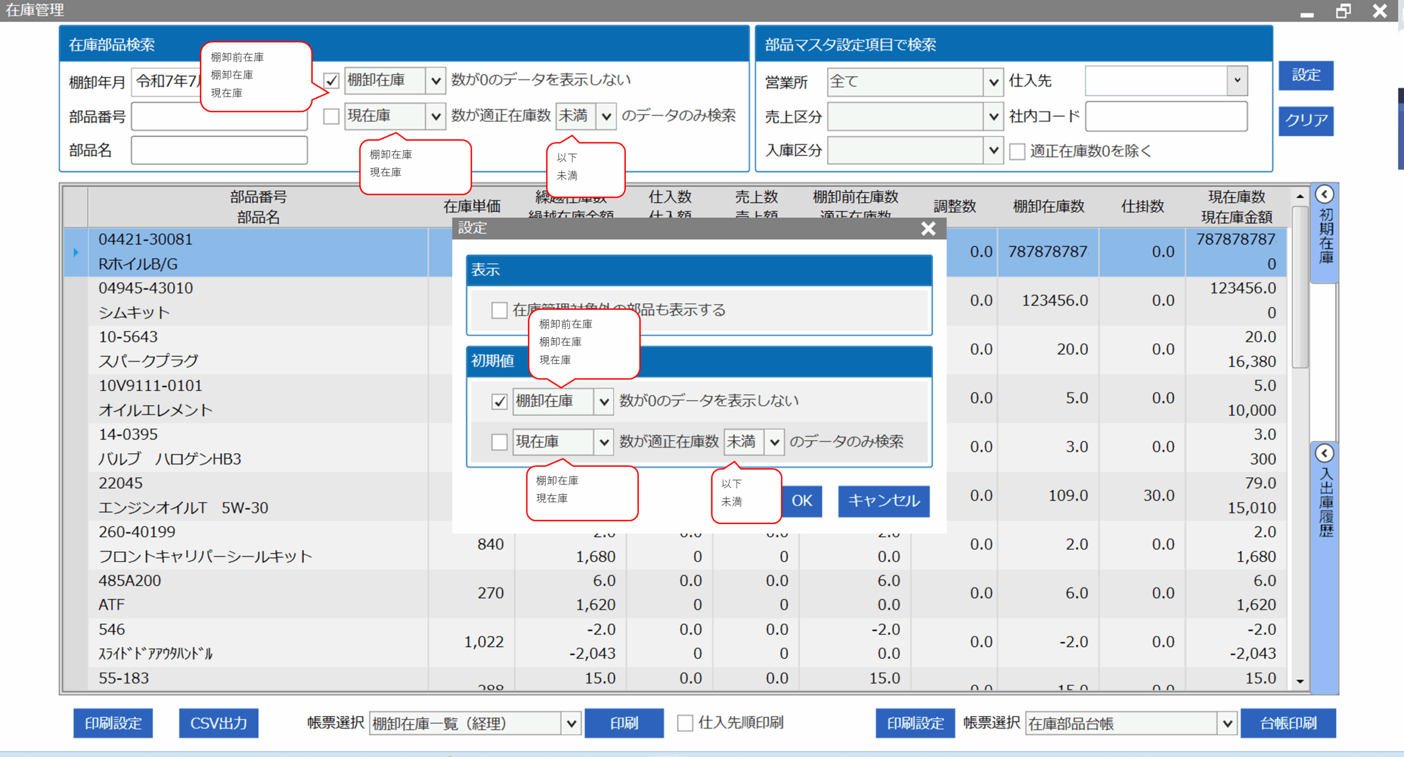Open the 営業所 dropdown showing 全て
The image size is (1404, 757).
pos(993,82)
